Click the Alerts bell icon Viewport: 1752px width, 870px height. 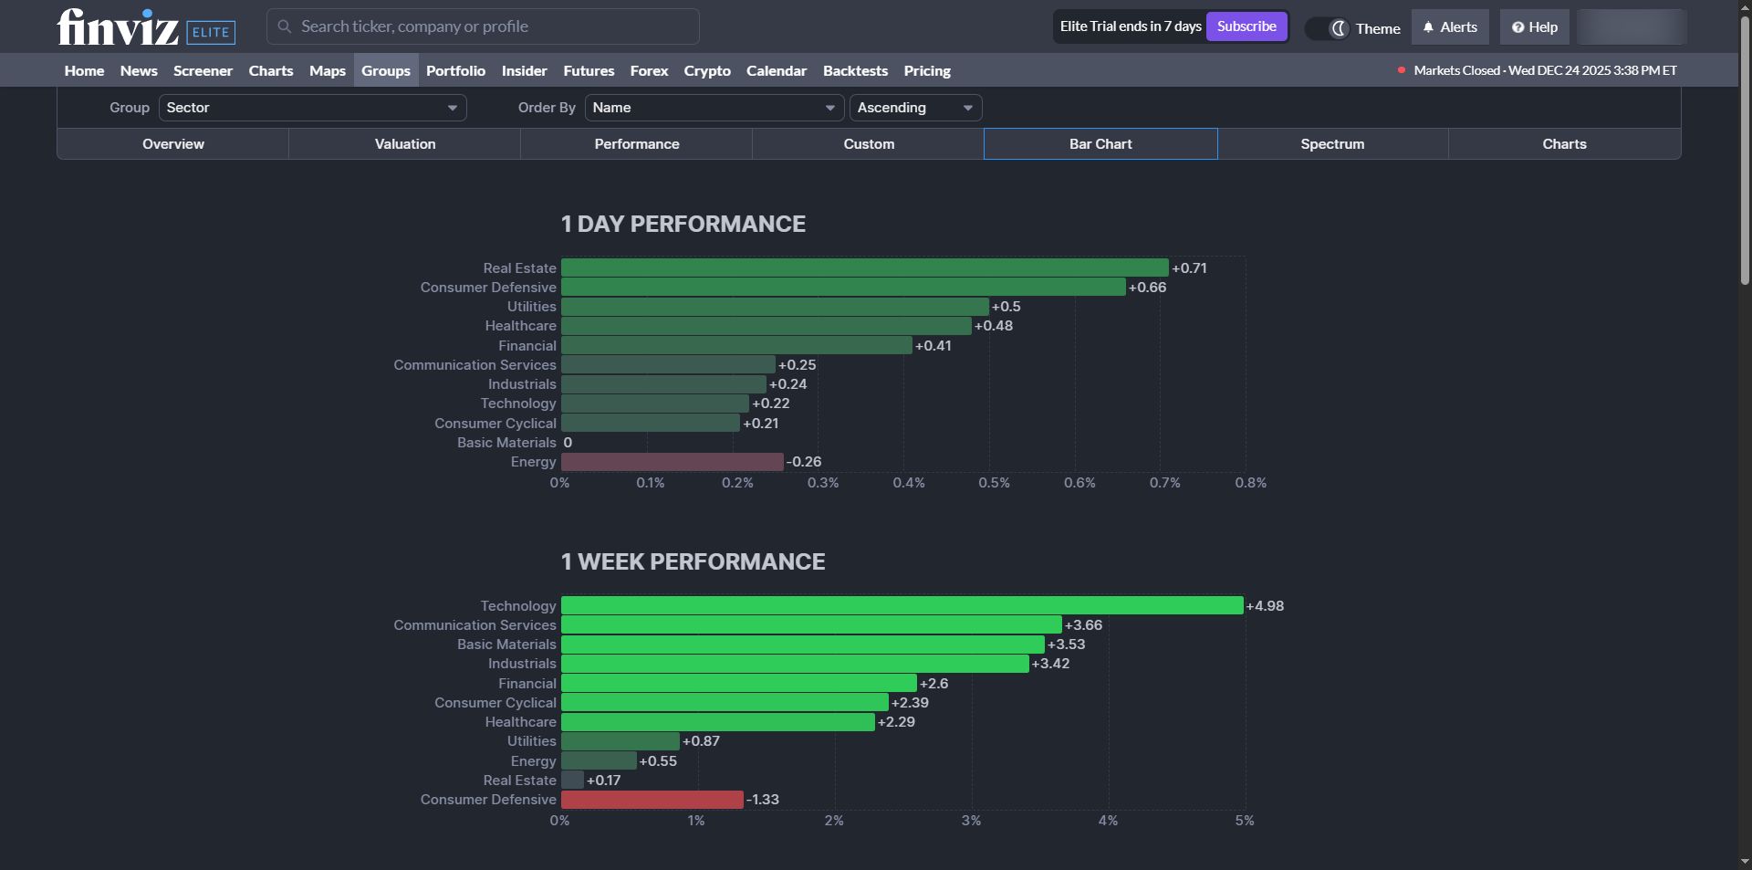click(1429, 27)
